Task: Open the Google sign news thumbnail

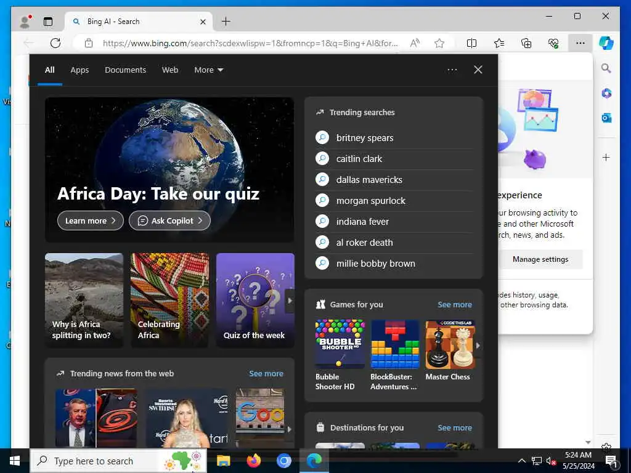Action: [x=260, y=418]
